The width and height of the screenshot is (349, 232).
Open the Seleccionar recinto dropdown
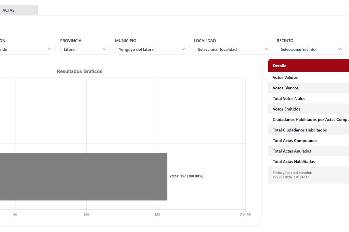point(311,49)
